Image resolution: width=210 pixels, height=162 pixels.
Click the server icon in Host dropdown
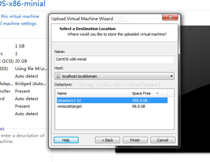[58, 76]
